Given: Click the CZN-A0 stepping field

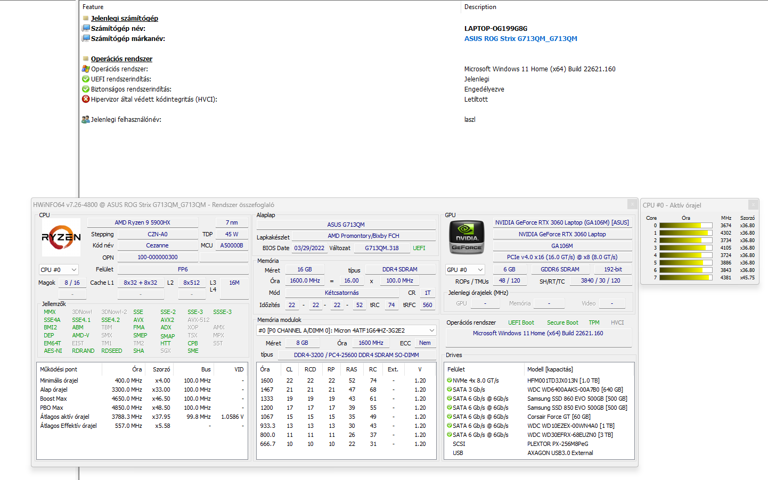Looking at the screenshot, I should pyautogui.click(x=158, y=234).
